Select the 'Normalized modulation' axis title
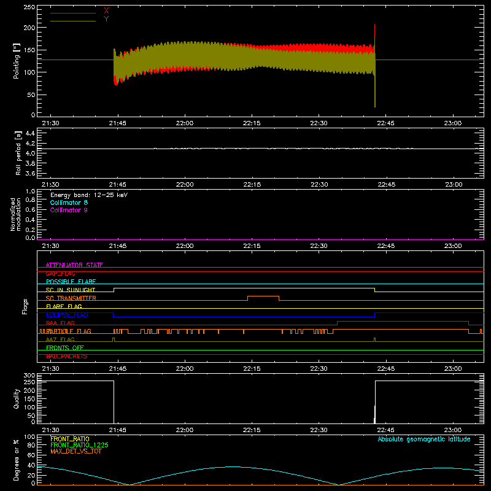This screenshot has width=491, height=491. [x=15, y=214]
